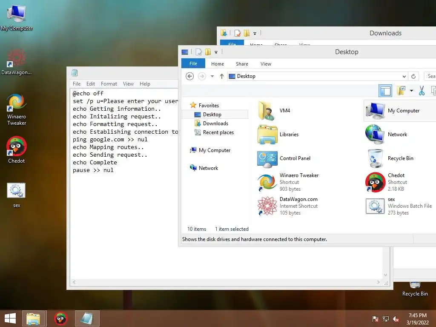Click the folder options toolbar icon
Viewport: 436px width, 327px height.
[401, 91]
